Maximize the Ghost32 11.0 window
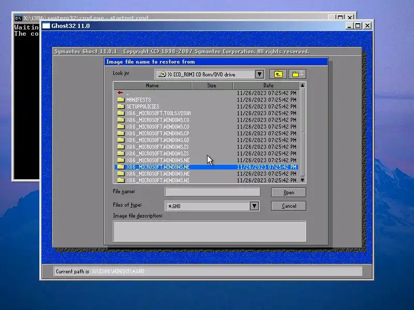 tap(358, 26)
